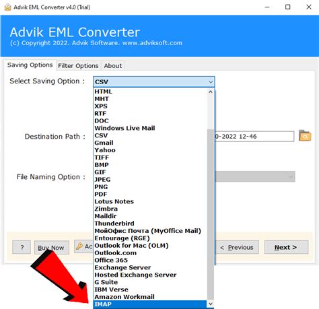Select GIF saving option
The image size is (319, 309).
[x=150, y=172]
